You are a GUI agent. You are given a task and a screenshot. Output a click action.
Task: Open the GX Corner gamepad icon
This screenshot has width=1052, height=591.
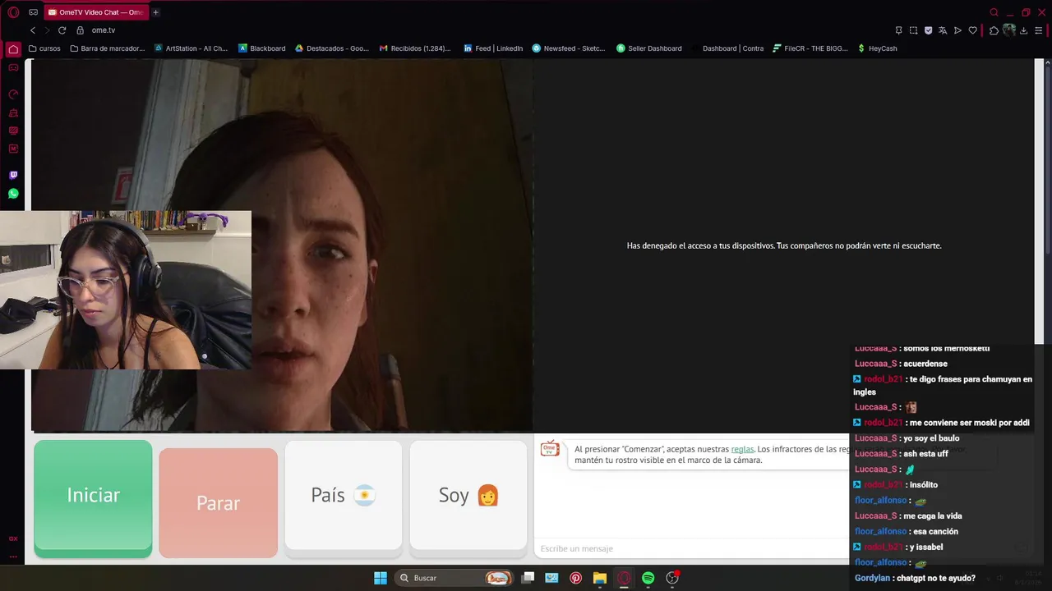tap(33, 12)
